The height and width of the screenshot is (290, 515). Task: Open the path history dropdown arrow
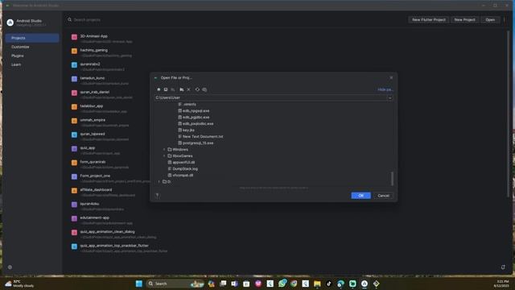pos(389,97)
